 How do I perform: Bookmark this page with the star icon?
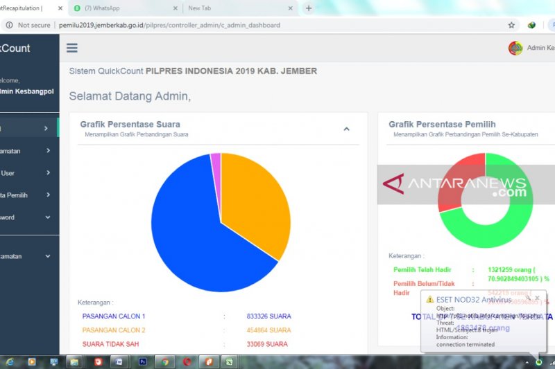coord(511,25)
